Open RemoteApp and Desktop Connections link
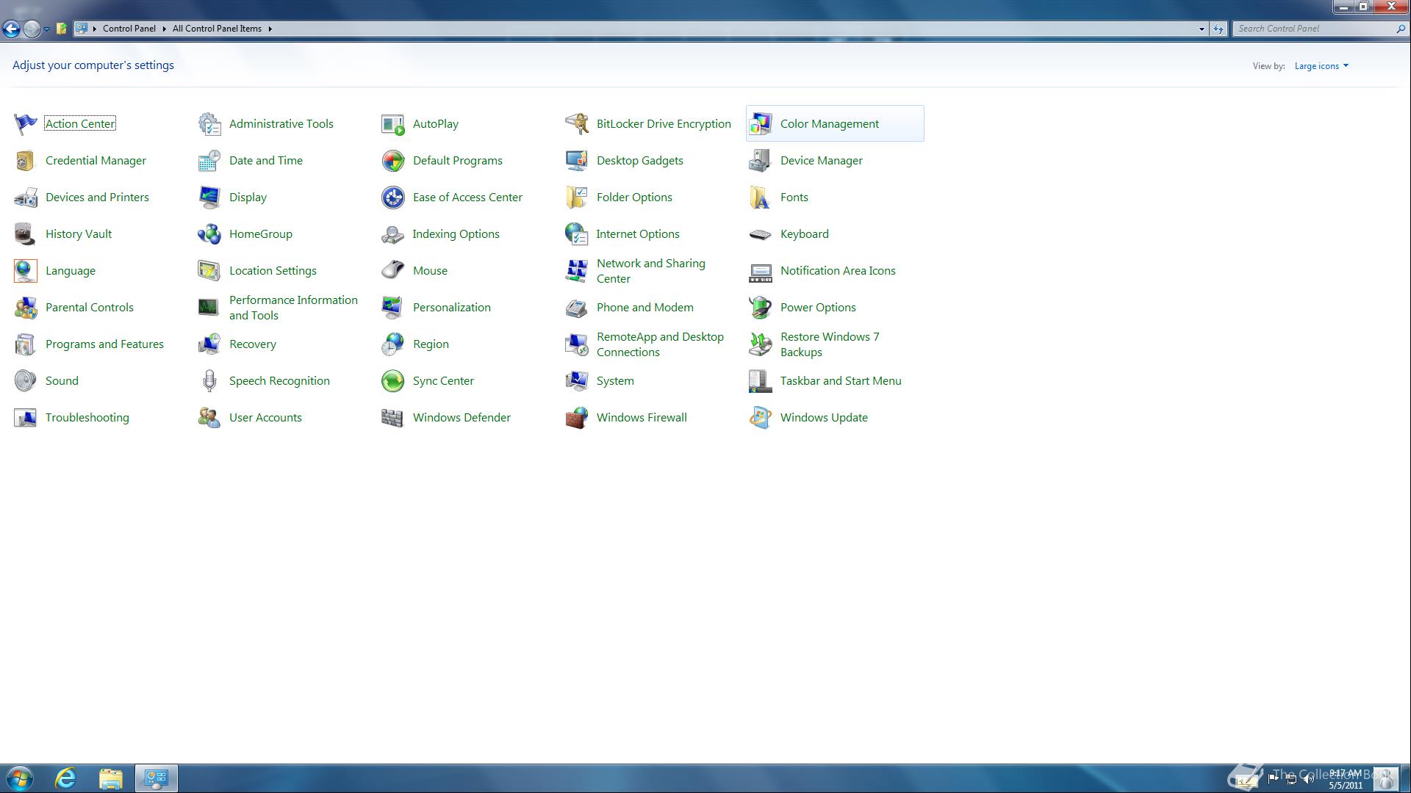This screenshot has height=793, width=1411. (x=660, y=344)
